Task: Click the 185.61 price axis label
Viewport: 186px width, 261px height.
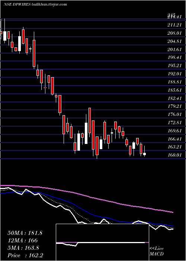Action: click(x=174, y=90)
